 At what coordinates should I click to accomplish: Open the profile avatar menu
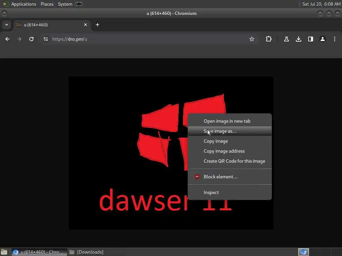(x=323, y=39)
